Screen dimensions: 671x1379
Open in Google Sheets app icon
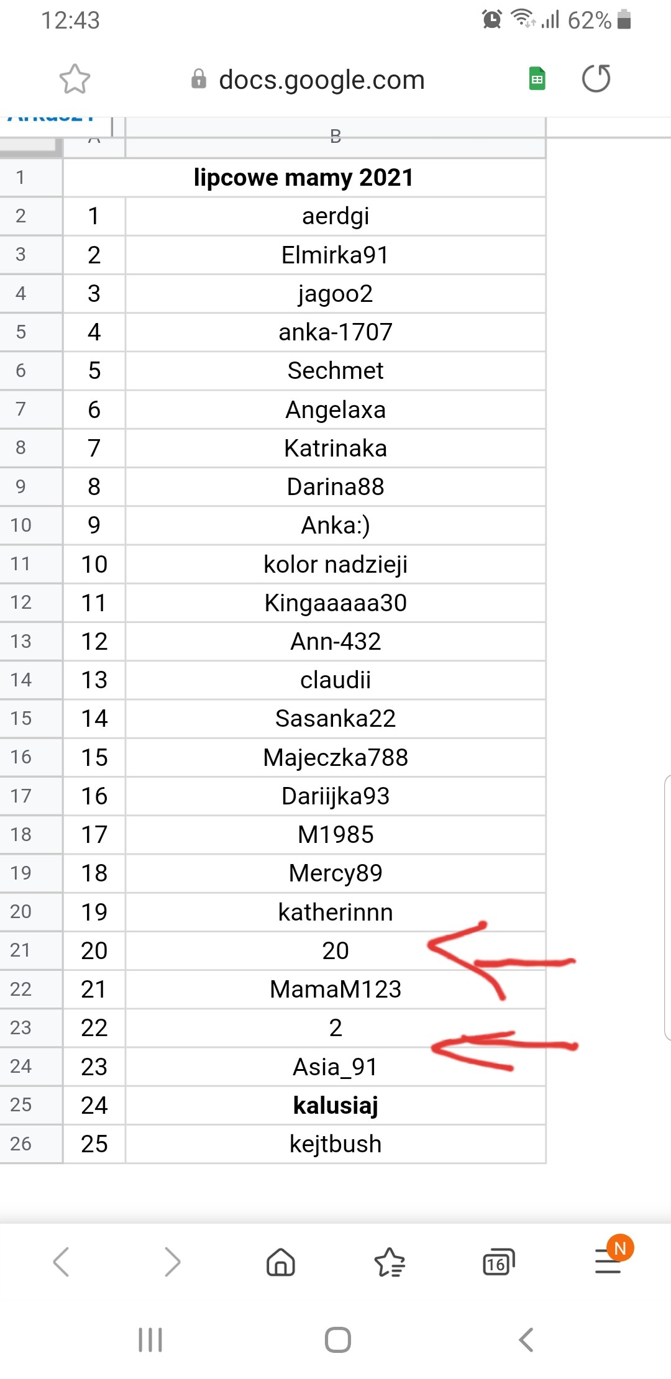(537, 79)
